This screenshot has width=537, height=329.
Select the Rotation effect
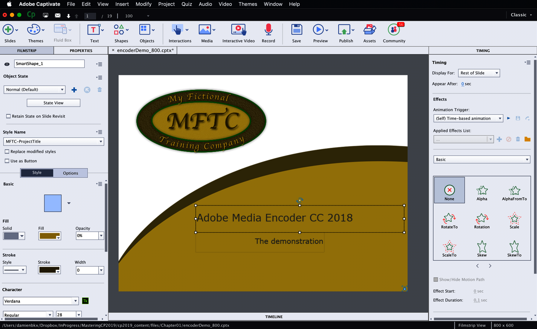[482, 221]
